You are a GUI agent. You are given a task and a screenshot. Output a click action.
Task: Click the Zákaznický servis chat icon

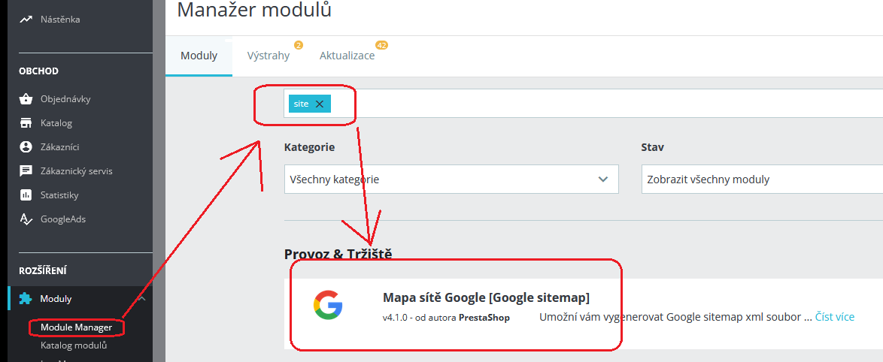26,171
